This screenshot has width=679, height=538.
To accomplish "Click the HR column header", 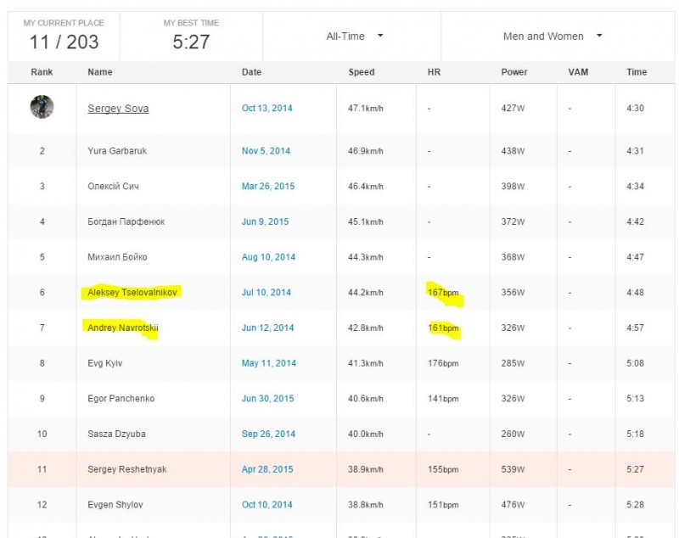I will coord(433,72).
